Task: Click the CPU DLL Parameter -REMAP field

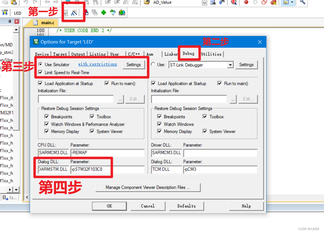Action: coord(107,153)
